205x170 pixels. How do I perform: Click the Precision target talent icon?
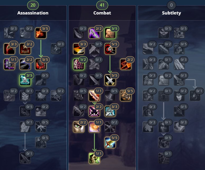(110, 49)
